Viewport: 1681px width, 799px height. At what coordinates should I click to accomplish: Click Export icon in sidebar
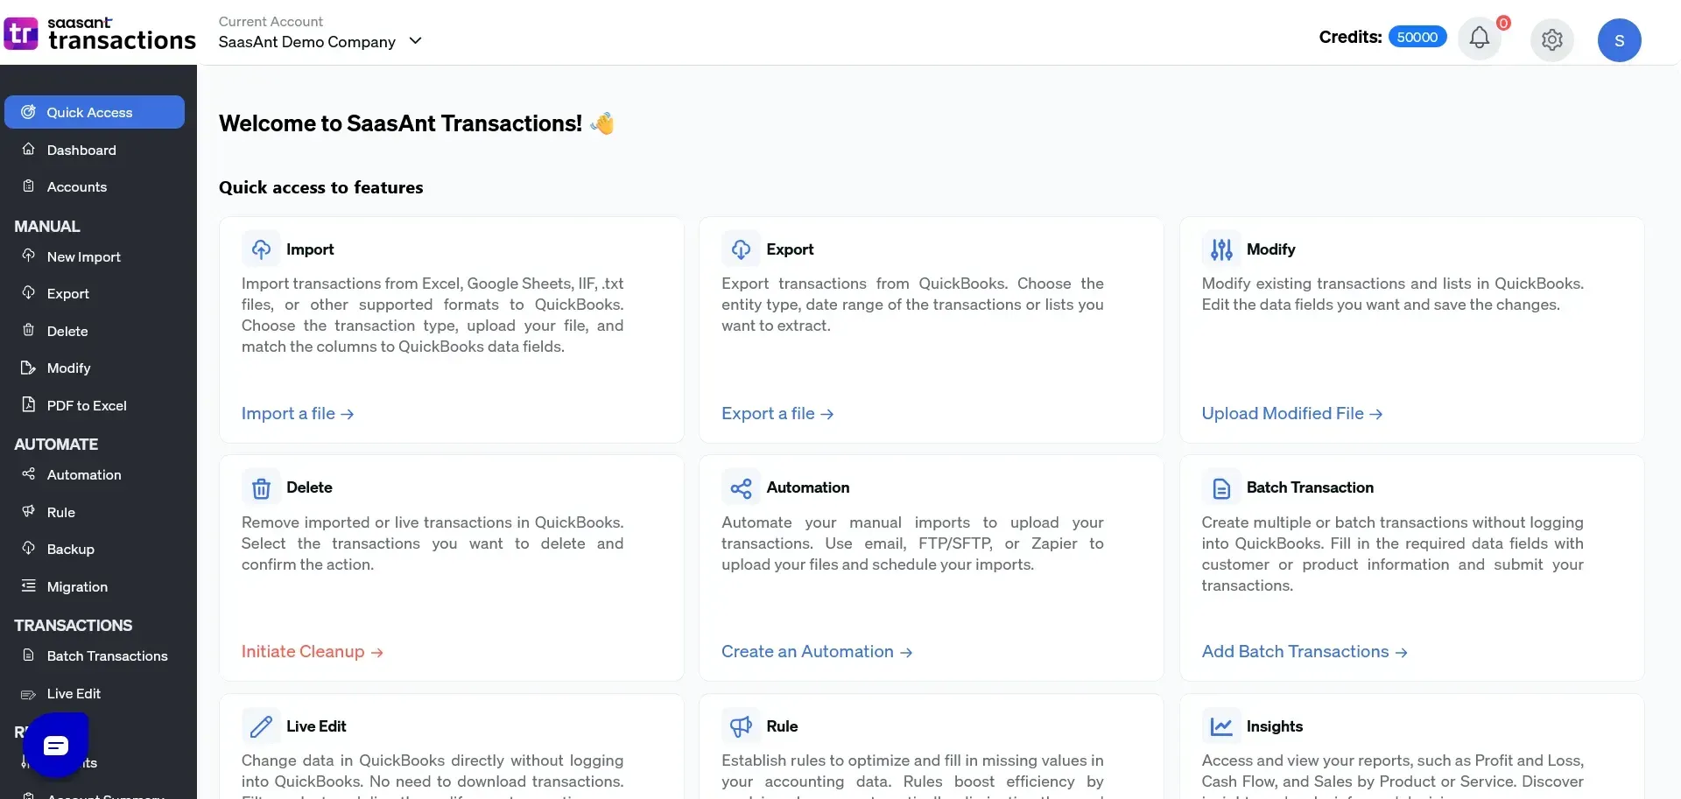click(29, 292)
